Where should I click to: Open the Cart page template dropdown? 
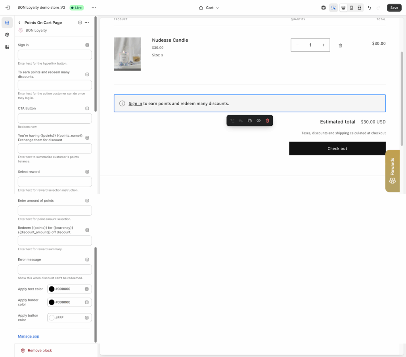point(209,8)
